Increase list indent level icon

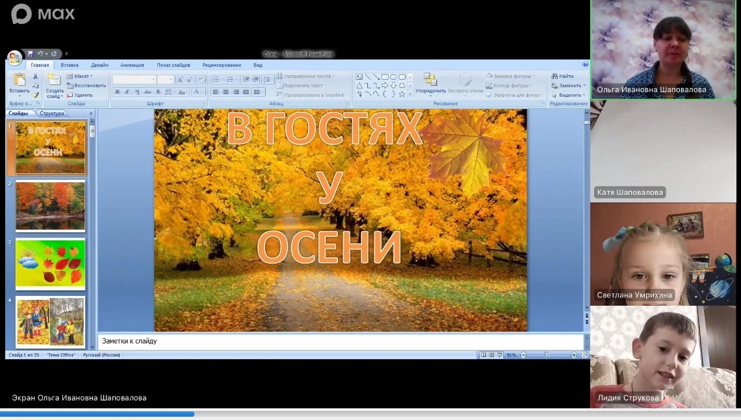(255, 80)
